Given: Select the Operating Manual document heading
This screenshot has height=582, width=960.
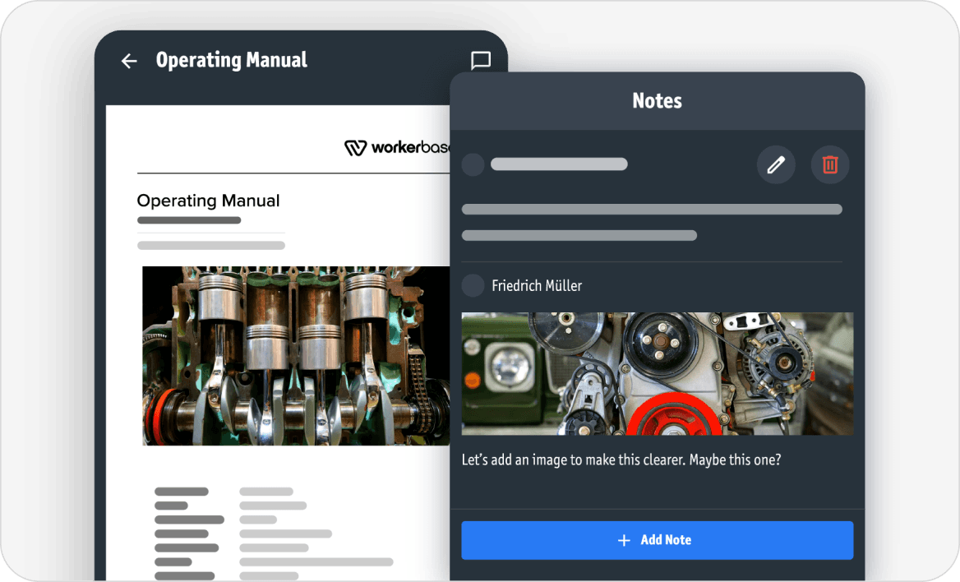Looking at the screenshot, I should tap(208, 201).
